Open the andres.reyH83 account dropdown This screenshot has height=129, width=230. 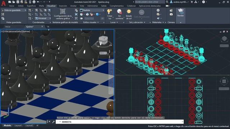(x=179, y=2)
